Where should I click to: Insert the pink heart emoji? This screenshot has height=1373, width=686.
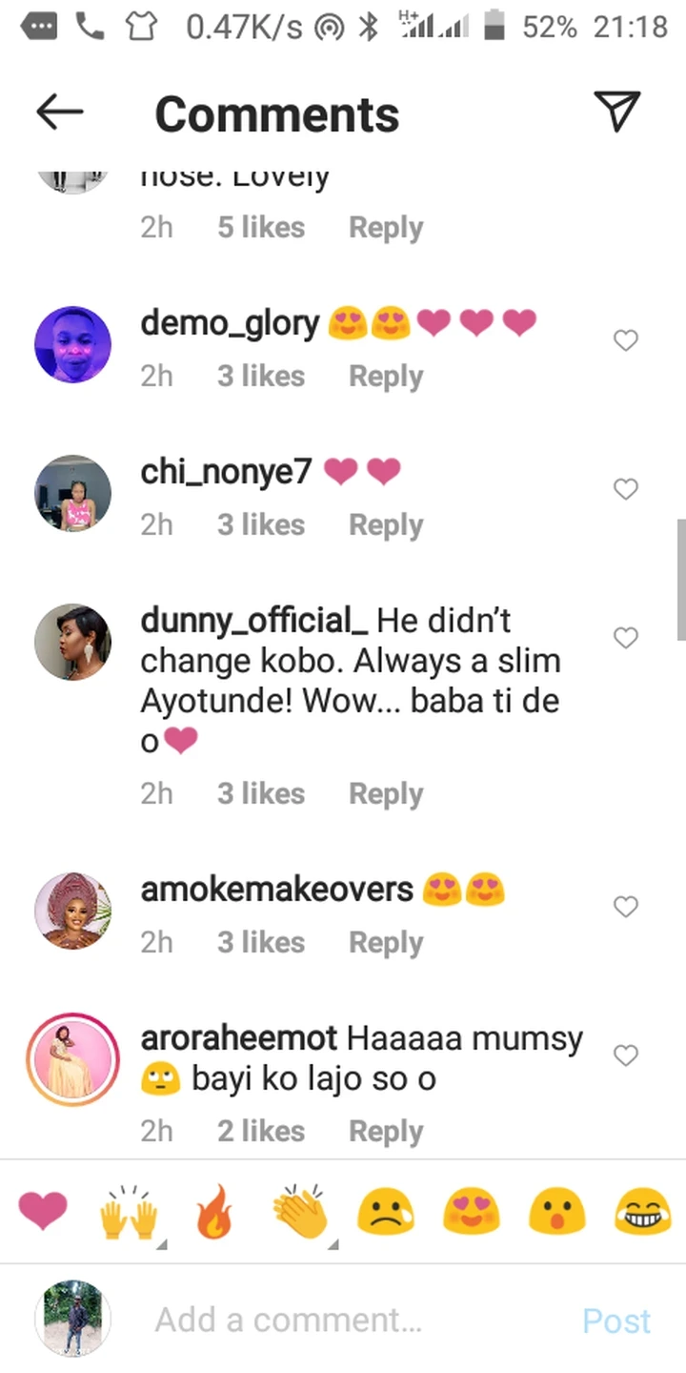[43, 1212]
